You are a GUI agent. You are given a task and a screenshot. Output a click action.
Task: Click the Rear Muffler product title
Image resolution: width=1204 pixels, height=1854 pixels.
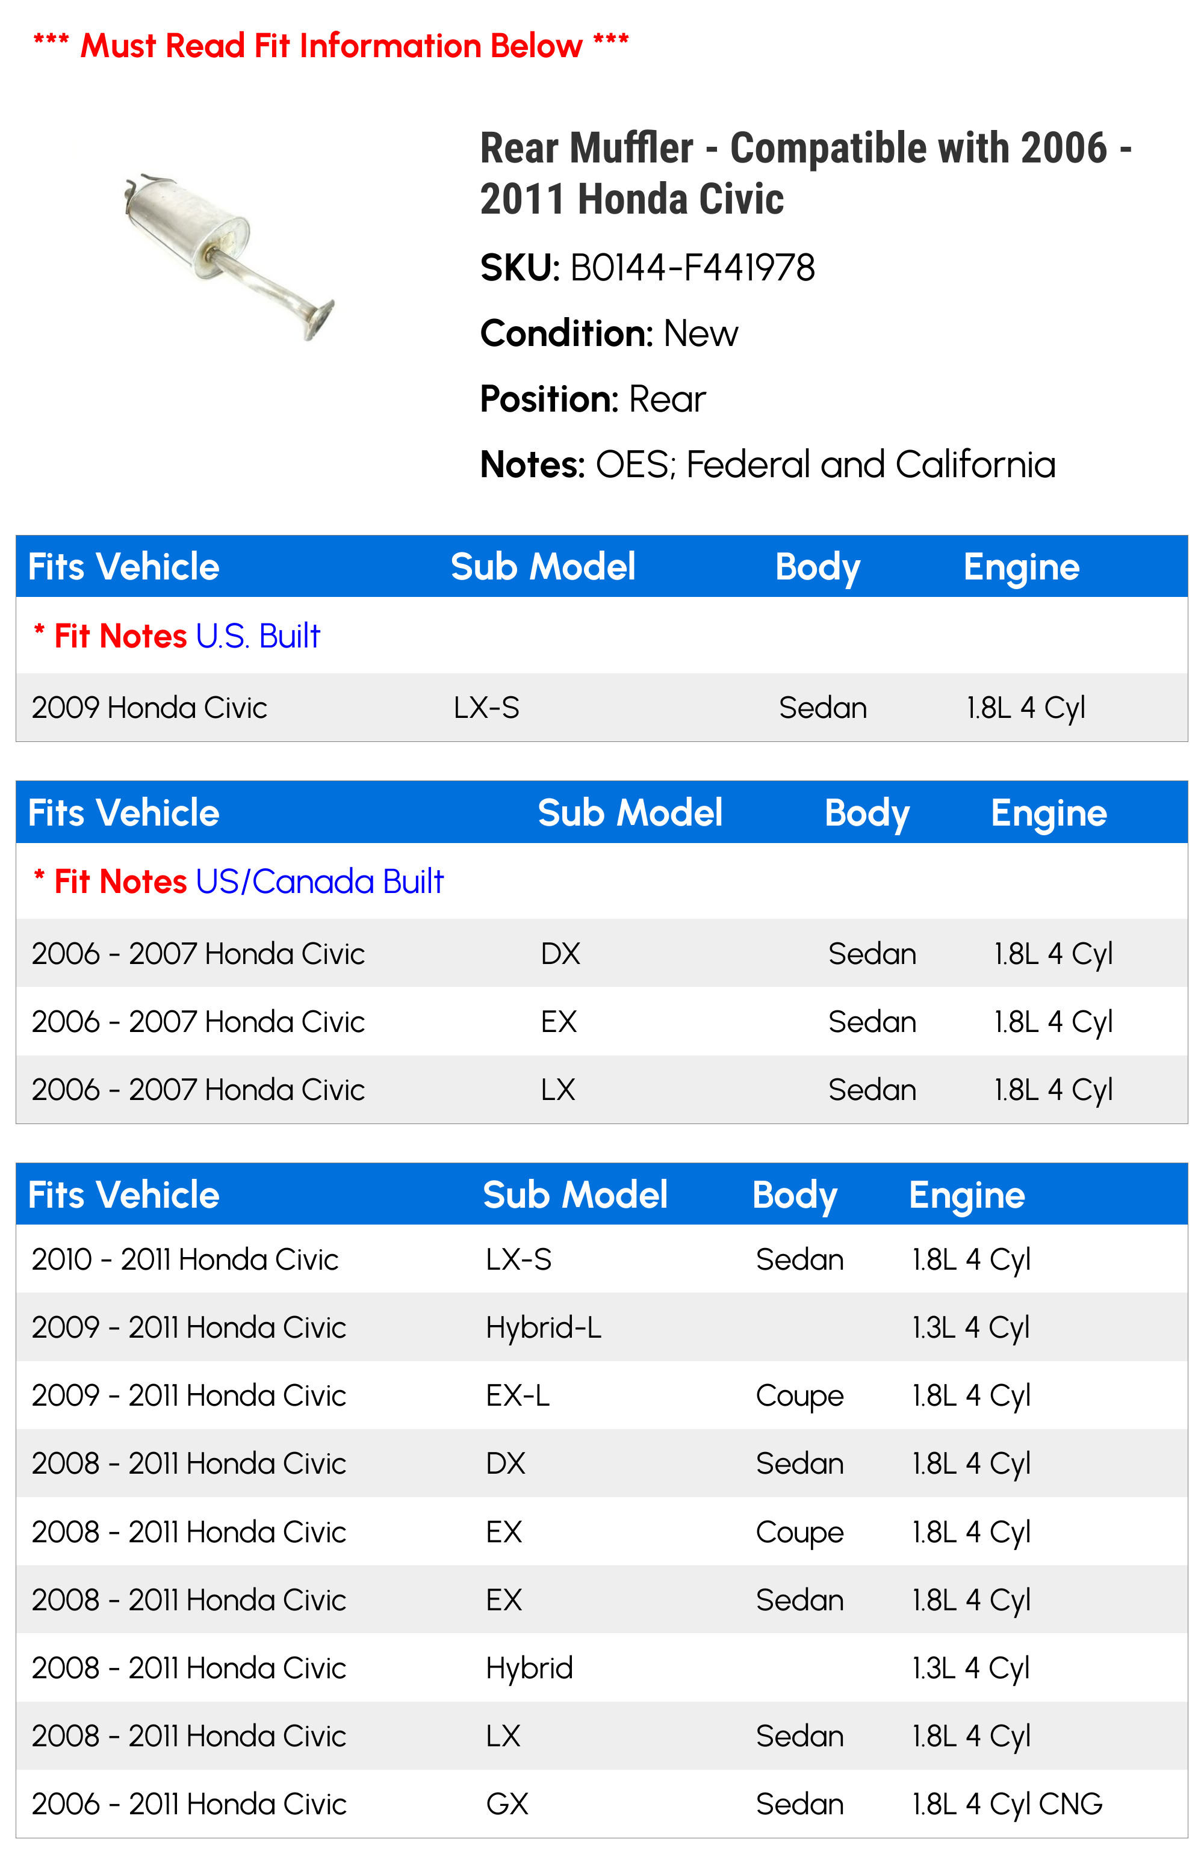tap(805, 172)
